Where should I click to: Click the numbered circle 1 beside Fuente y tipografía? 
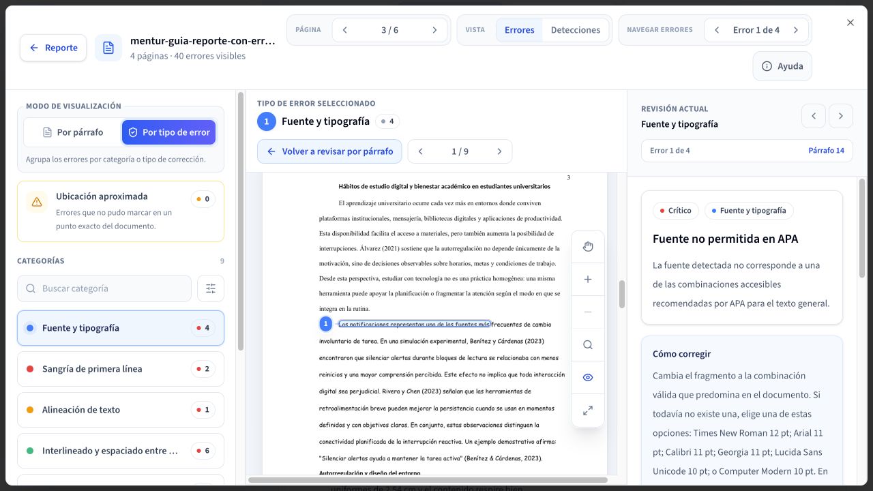click(266, 121)
